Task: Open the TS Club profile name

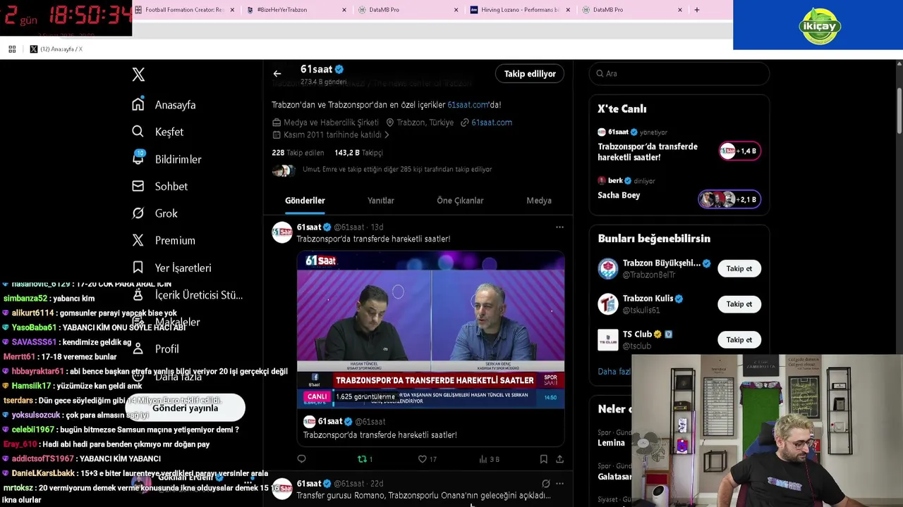Action: 637,334
